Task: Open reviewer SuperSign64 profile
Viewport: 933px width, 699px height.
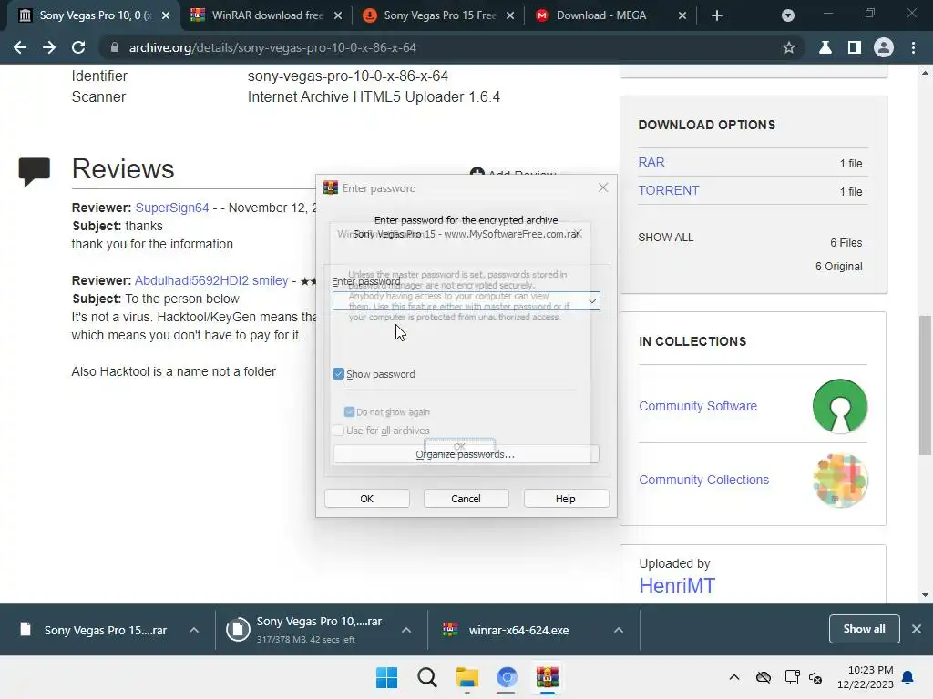Action: point(172,208)
